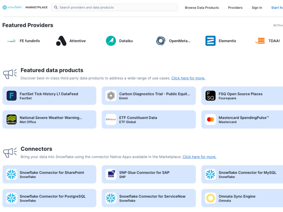The width and height of the screenshot is (283, 212).
Task: Click the Snowflake logo in the header
Action: [x=12, y=7]
